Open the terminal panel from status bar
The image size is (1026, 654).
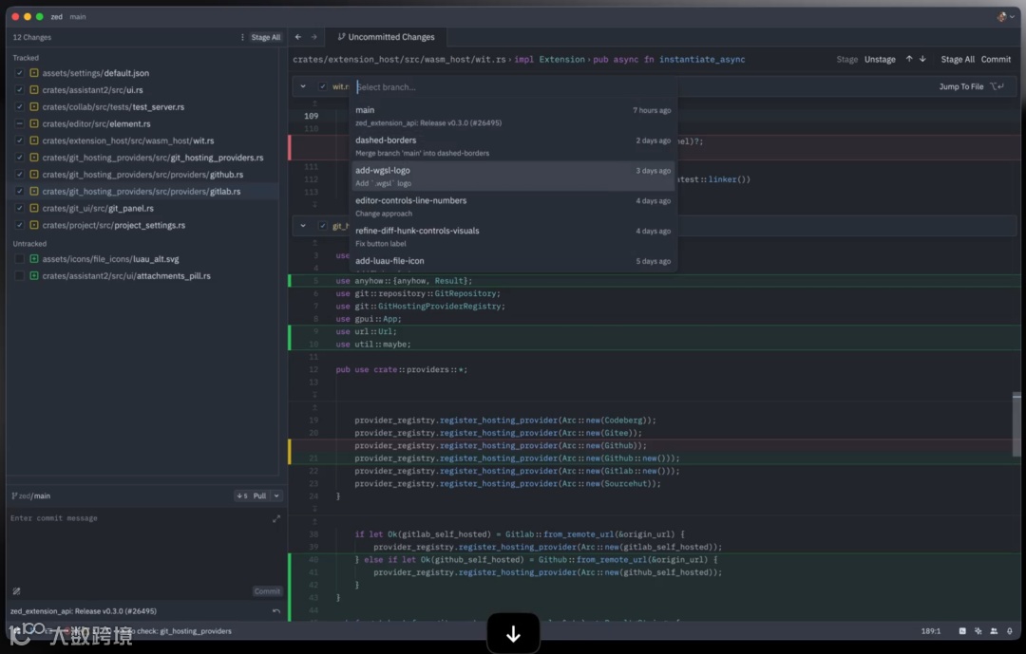[962, 631]
